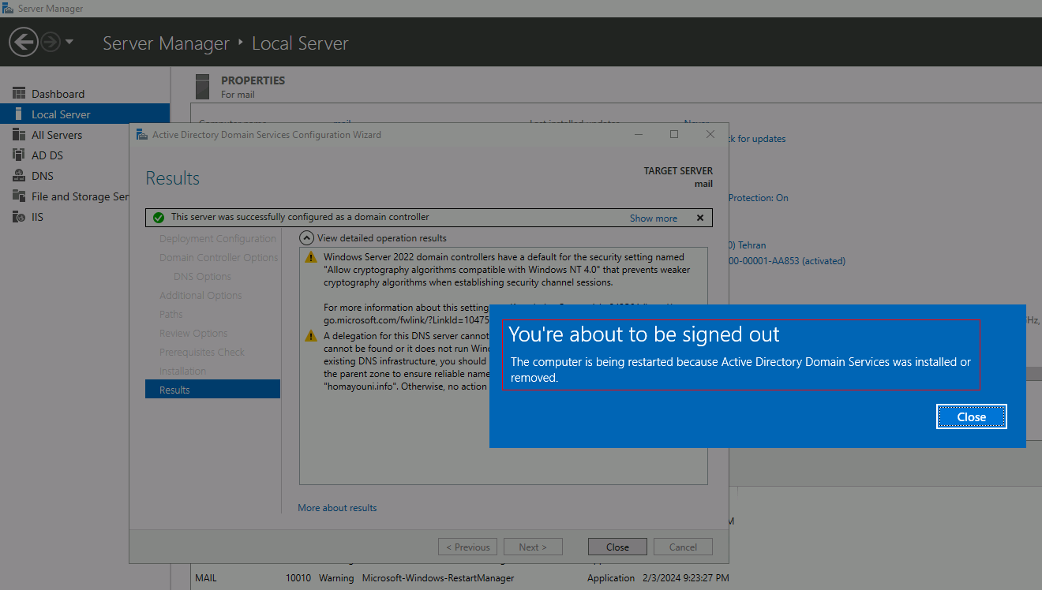Click the DNS delegation warning icon
The width and height of the screenshot is (1042, 590).
311,336
